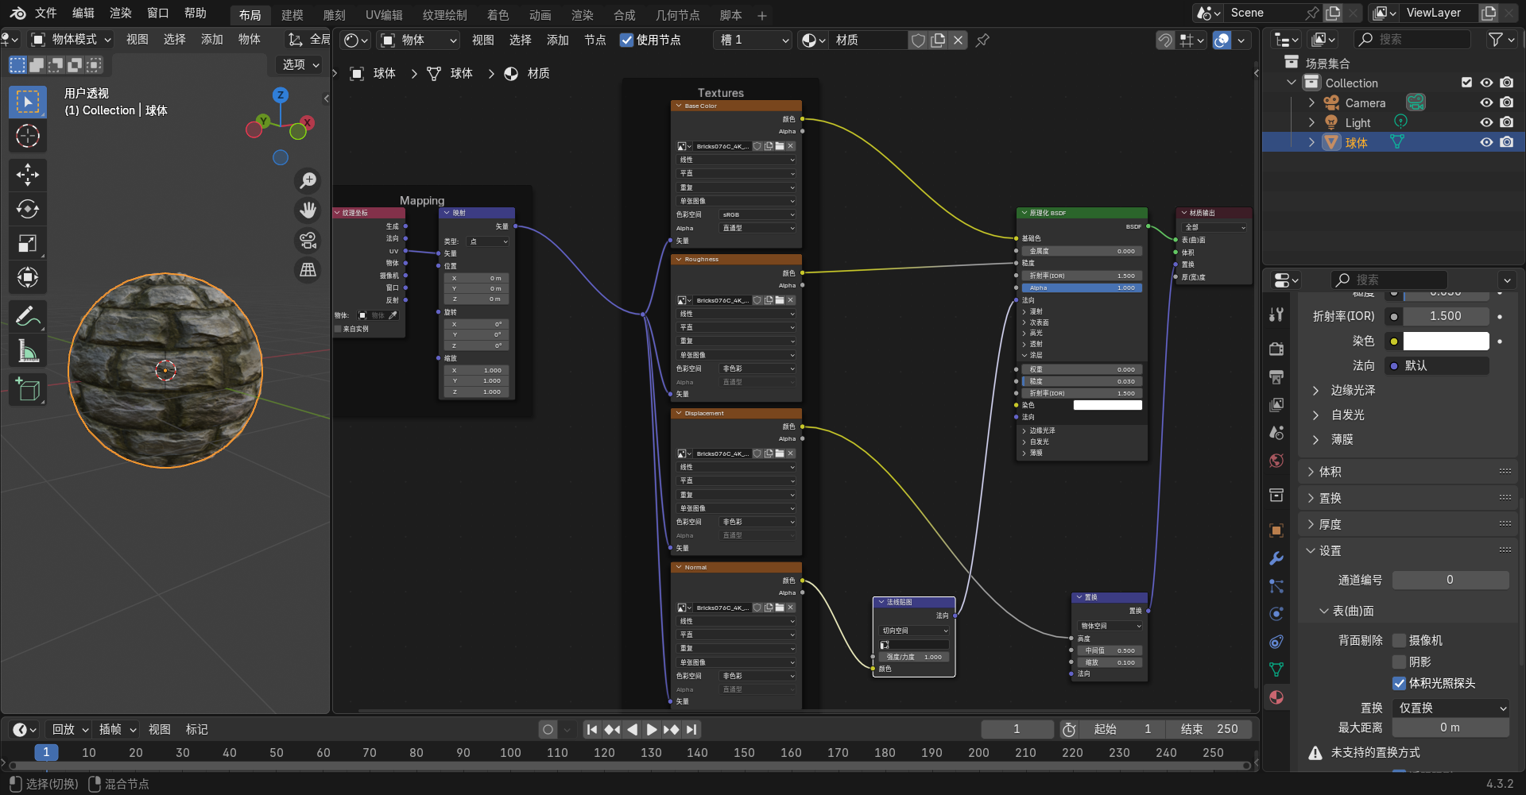1526x795 pixels.
Task: Expand the 体积 panel
Action: click(1330, 472)
